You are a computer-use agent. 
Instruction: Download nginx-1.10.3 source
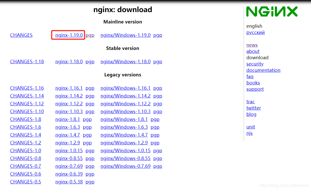pos(69,112)
